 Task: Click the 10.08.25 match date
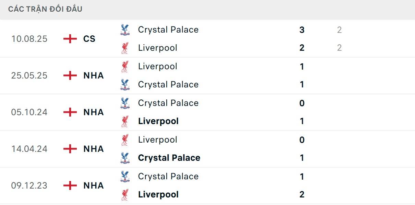29,39
